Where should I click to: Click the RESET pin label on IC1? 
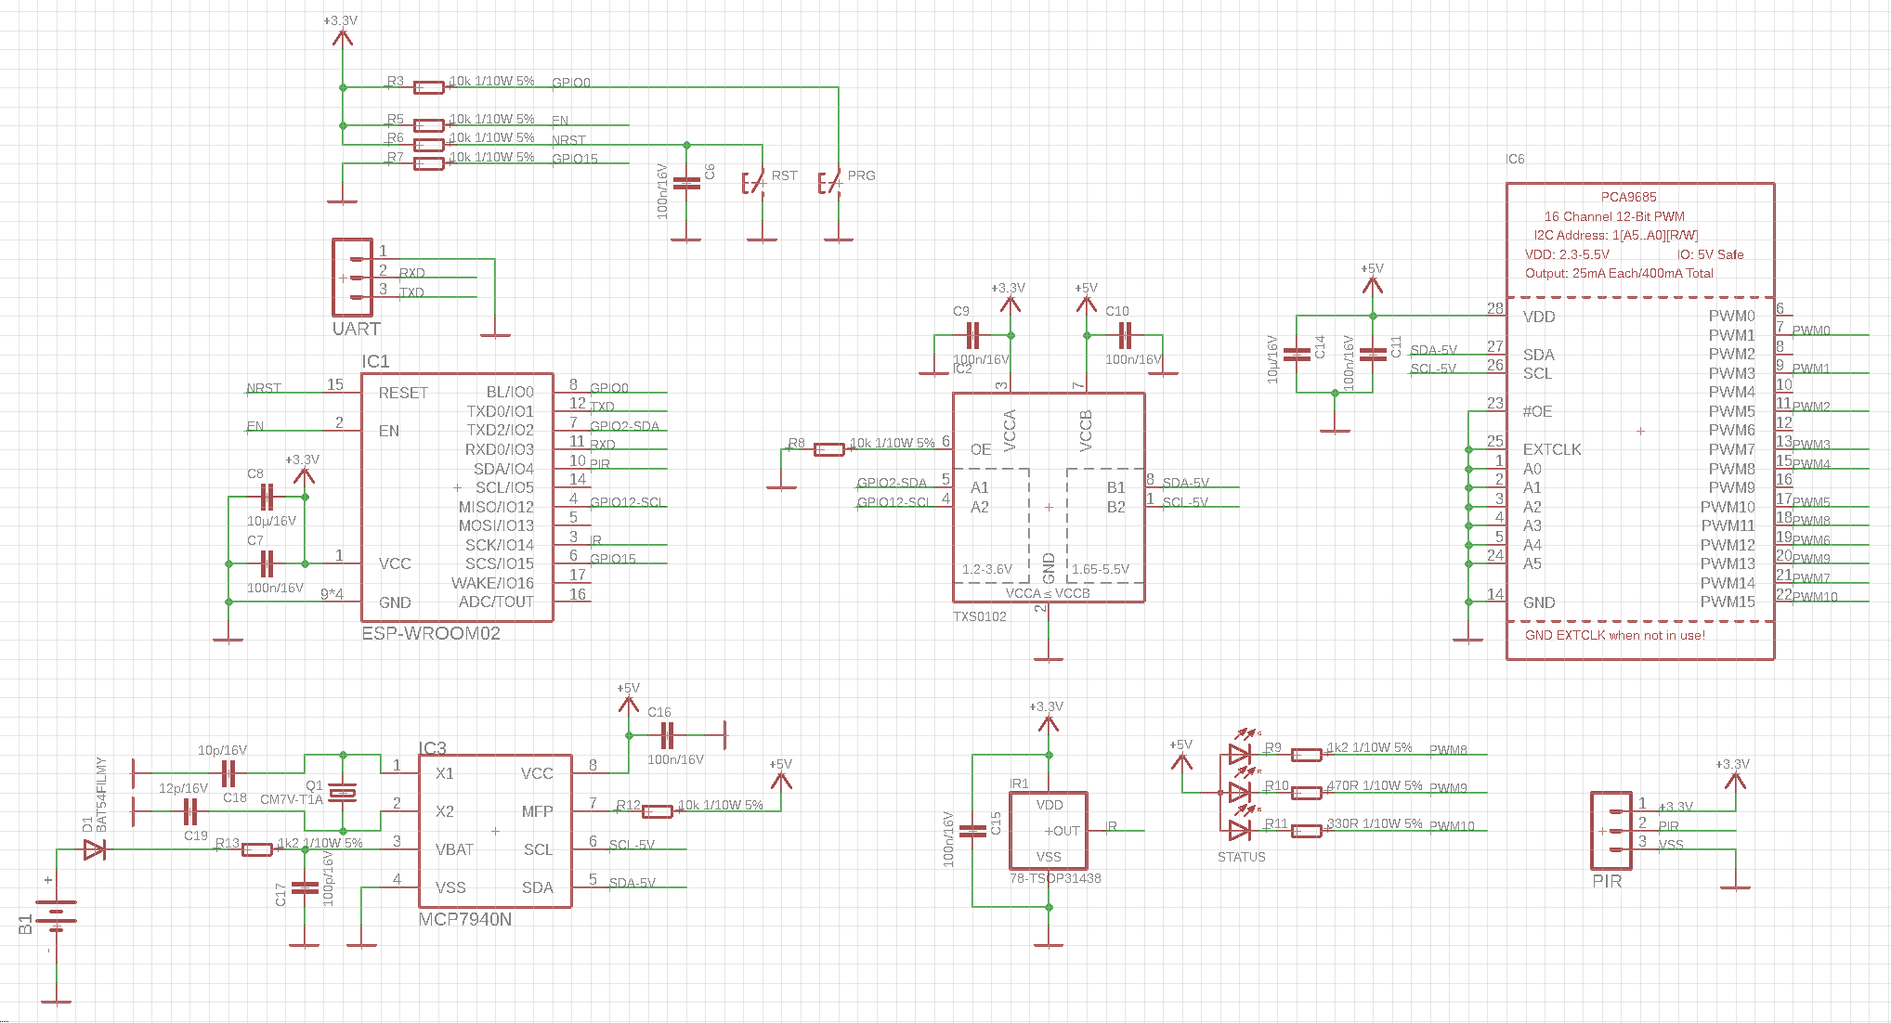click(x=403, y=393)
